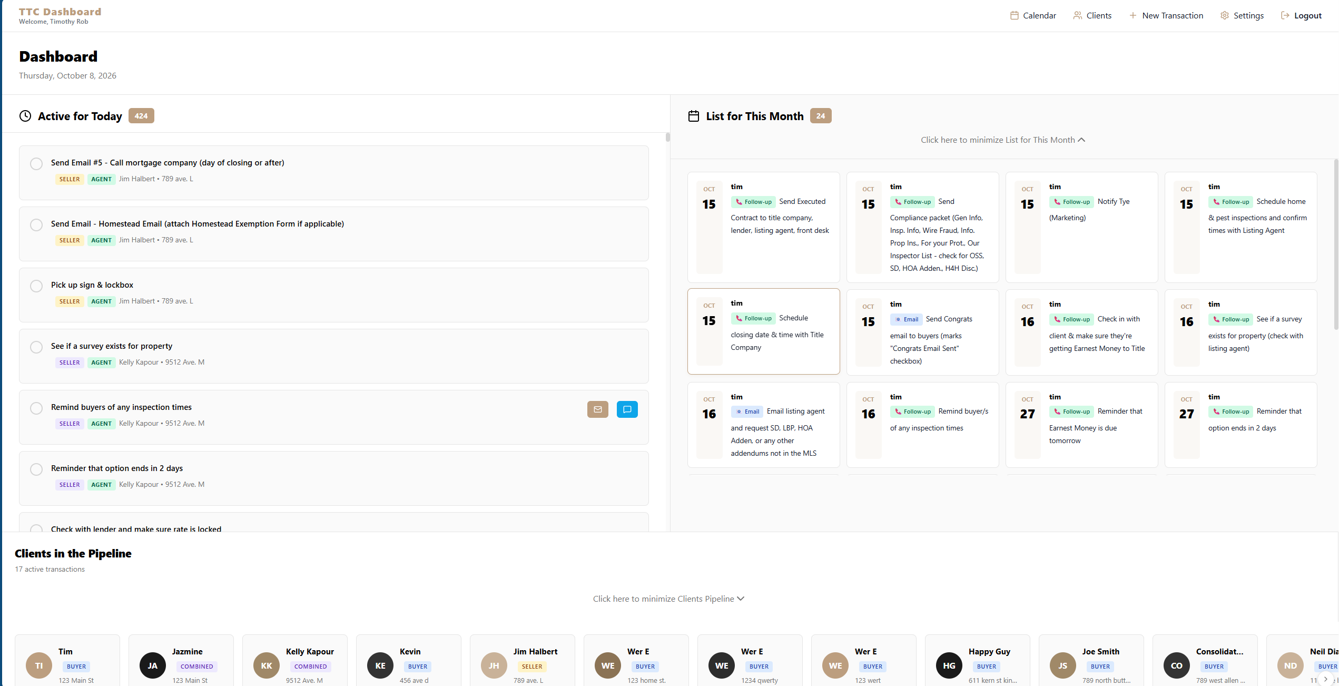Click the JH avatar for Jim Halbert
The height and width of the screenshot is (686, 1339).
coord(494,665)
